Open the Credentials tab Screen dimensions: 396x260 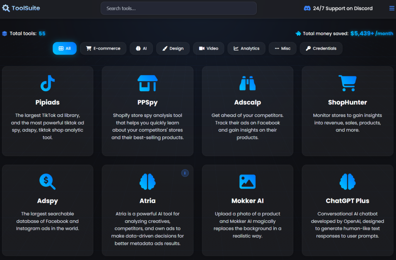click(321, 48)
